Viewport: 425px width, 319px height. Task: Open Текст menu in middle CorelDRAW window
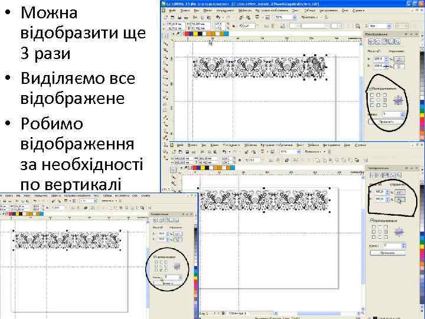299,145
